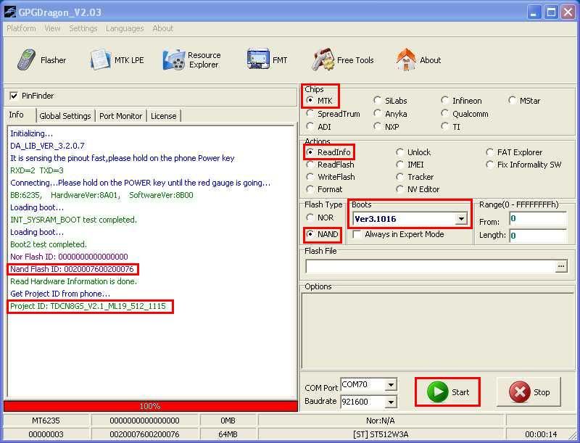Choose the NXP chip radio button
The height and width of the screenshot is (443, 580).
377,126
